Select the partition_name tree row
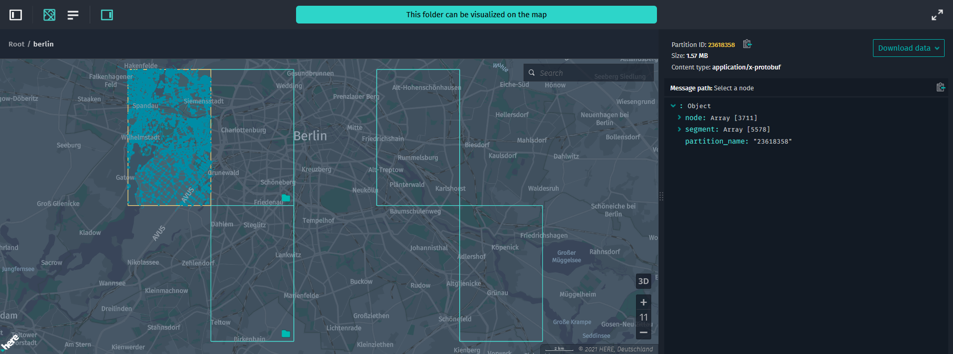 tap(738, 141)
